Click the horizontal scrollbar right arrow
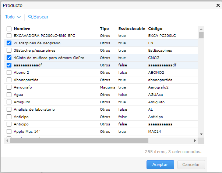 click(x=195, y=141)
